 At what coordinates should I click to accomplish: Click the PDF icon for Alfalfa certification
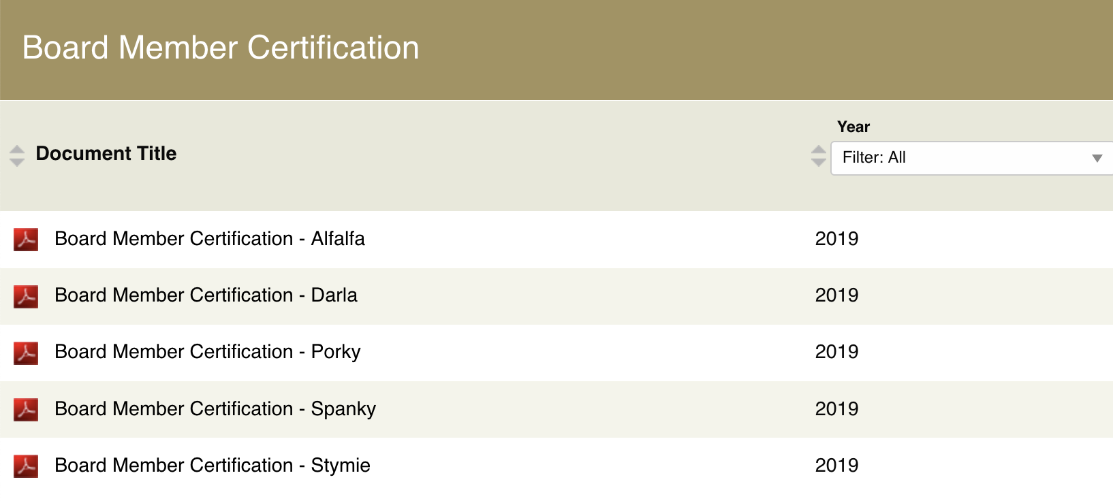(x=26, y=240)
